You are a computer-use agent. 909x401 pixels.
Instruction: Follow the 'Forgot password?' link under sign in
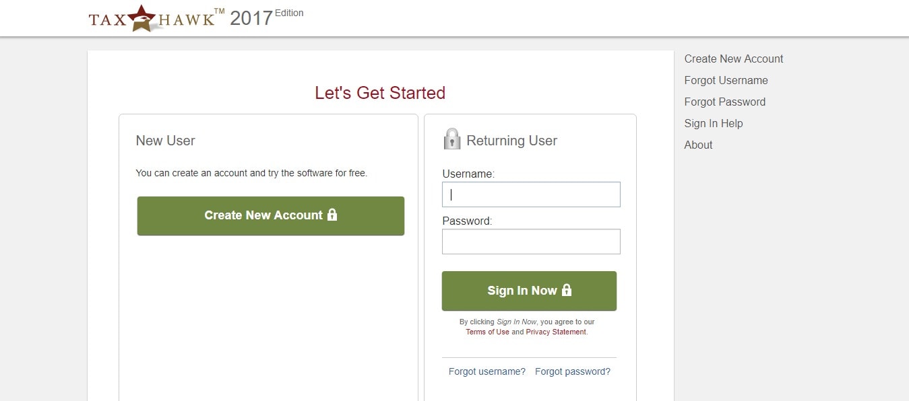point(573,371)
